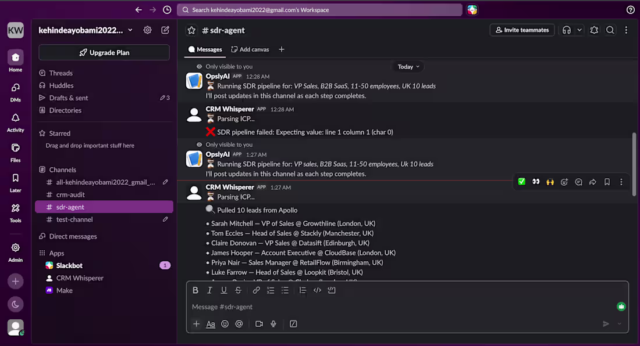
Task: Open Tools in the sidebar
Action: point(16,213)
